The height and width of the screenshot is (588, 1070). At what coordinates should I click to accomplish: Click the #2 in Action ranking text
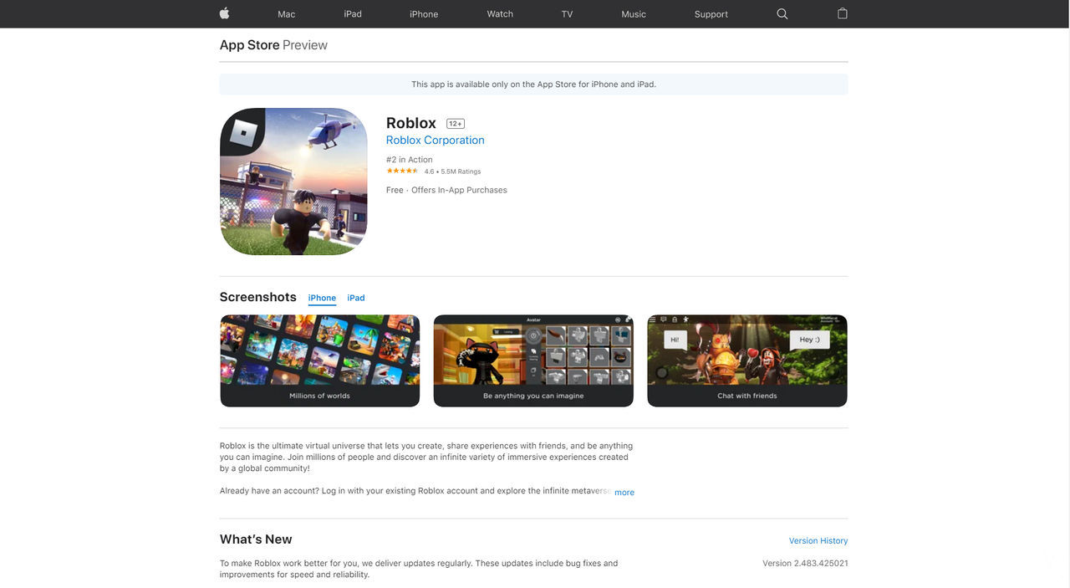point(410,160)
